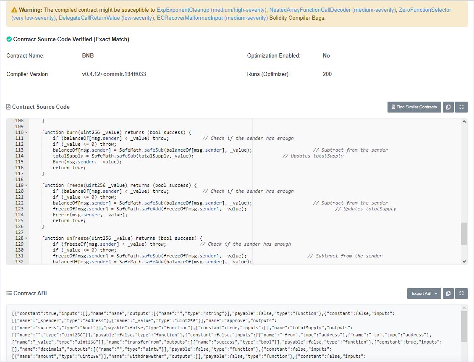This screenshot has height=362, width=474.
Task: Click the Contract Source Code file icon
Action: pos(8,107)
